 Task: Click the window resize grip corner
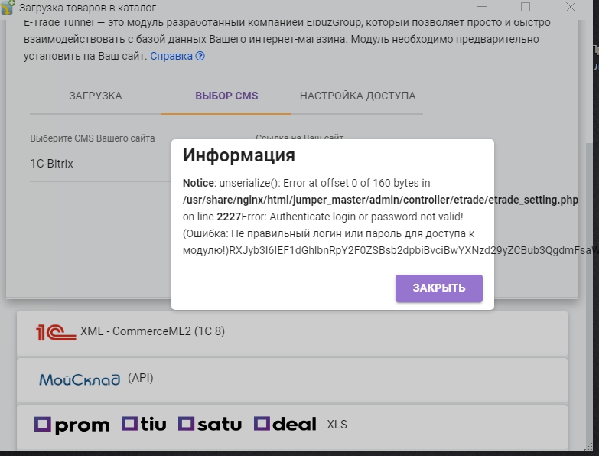(589, 448)
